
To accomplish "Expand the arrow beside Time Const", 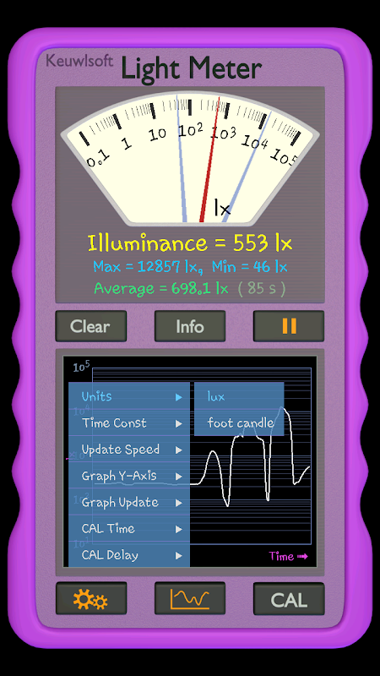I will pyautogui.click(x=178, y=424).
